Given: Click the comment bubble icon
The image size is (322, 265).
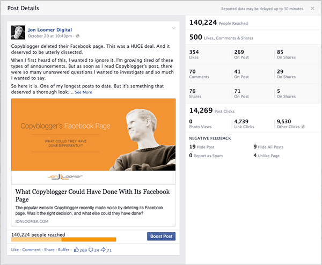Looking at the screenshot, I should (91, 250).
